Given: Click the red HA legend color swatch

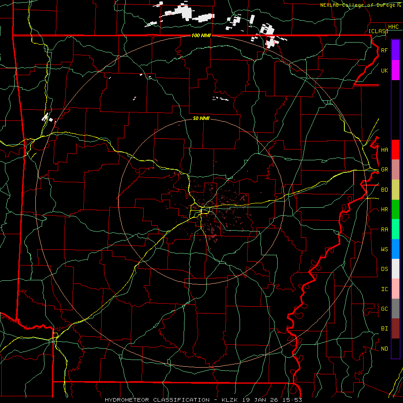Looking at the screenshot, I should point(395,150).
